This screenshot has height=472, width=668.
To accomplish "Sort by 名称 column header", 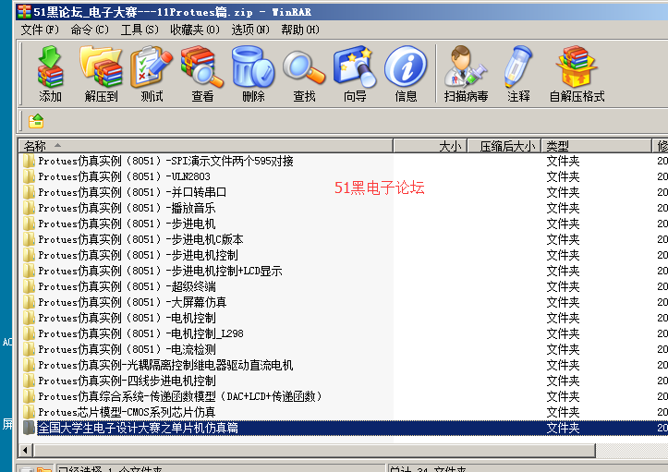I will pyautogui.click(x=205, y=146).
